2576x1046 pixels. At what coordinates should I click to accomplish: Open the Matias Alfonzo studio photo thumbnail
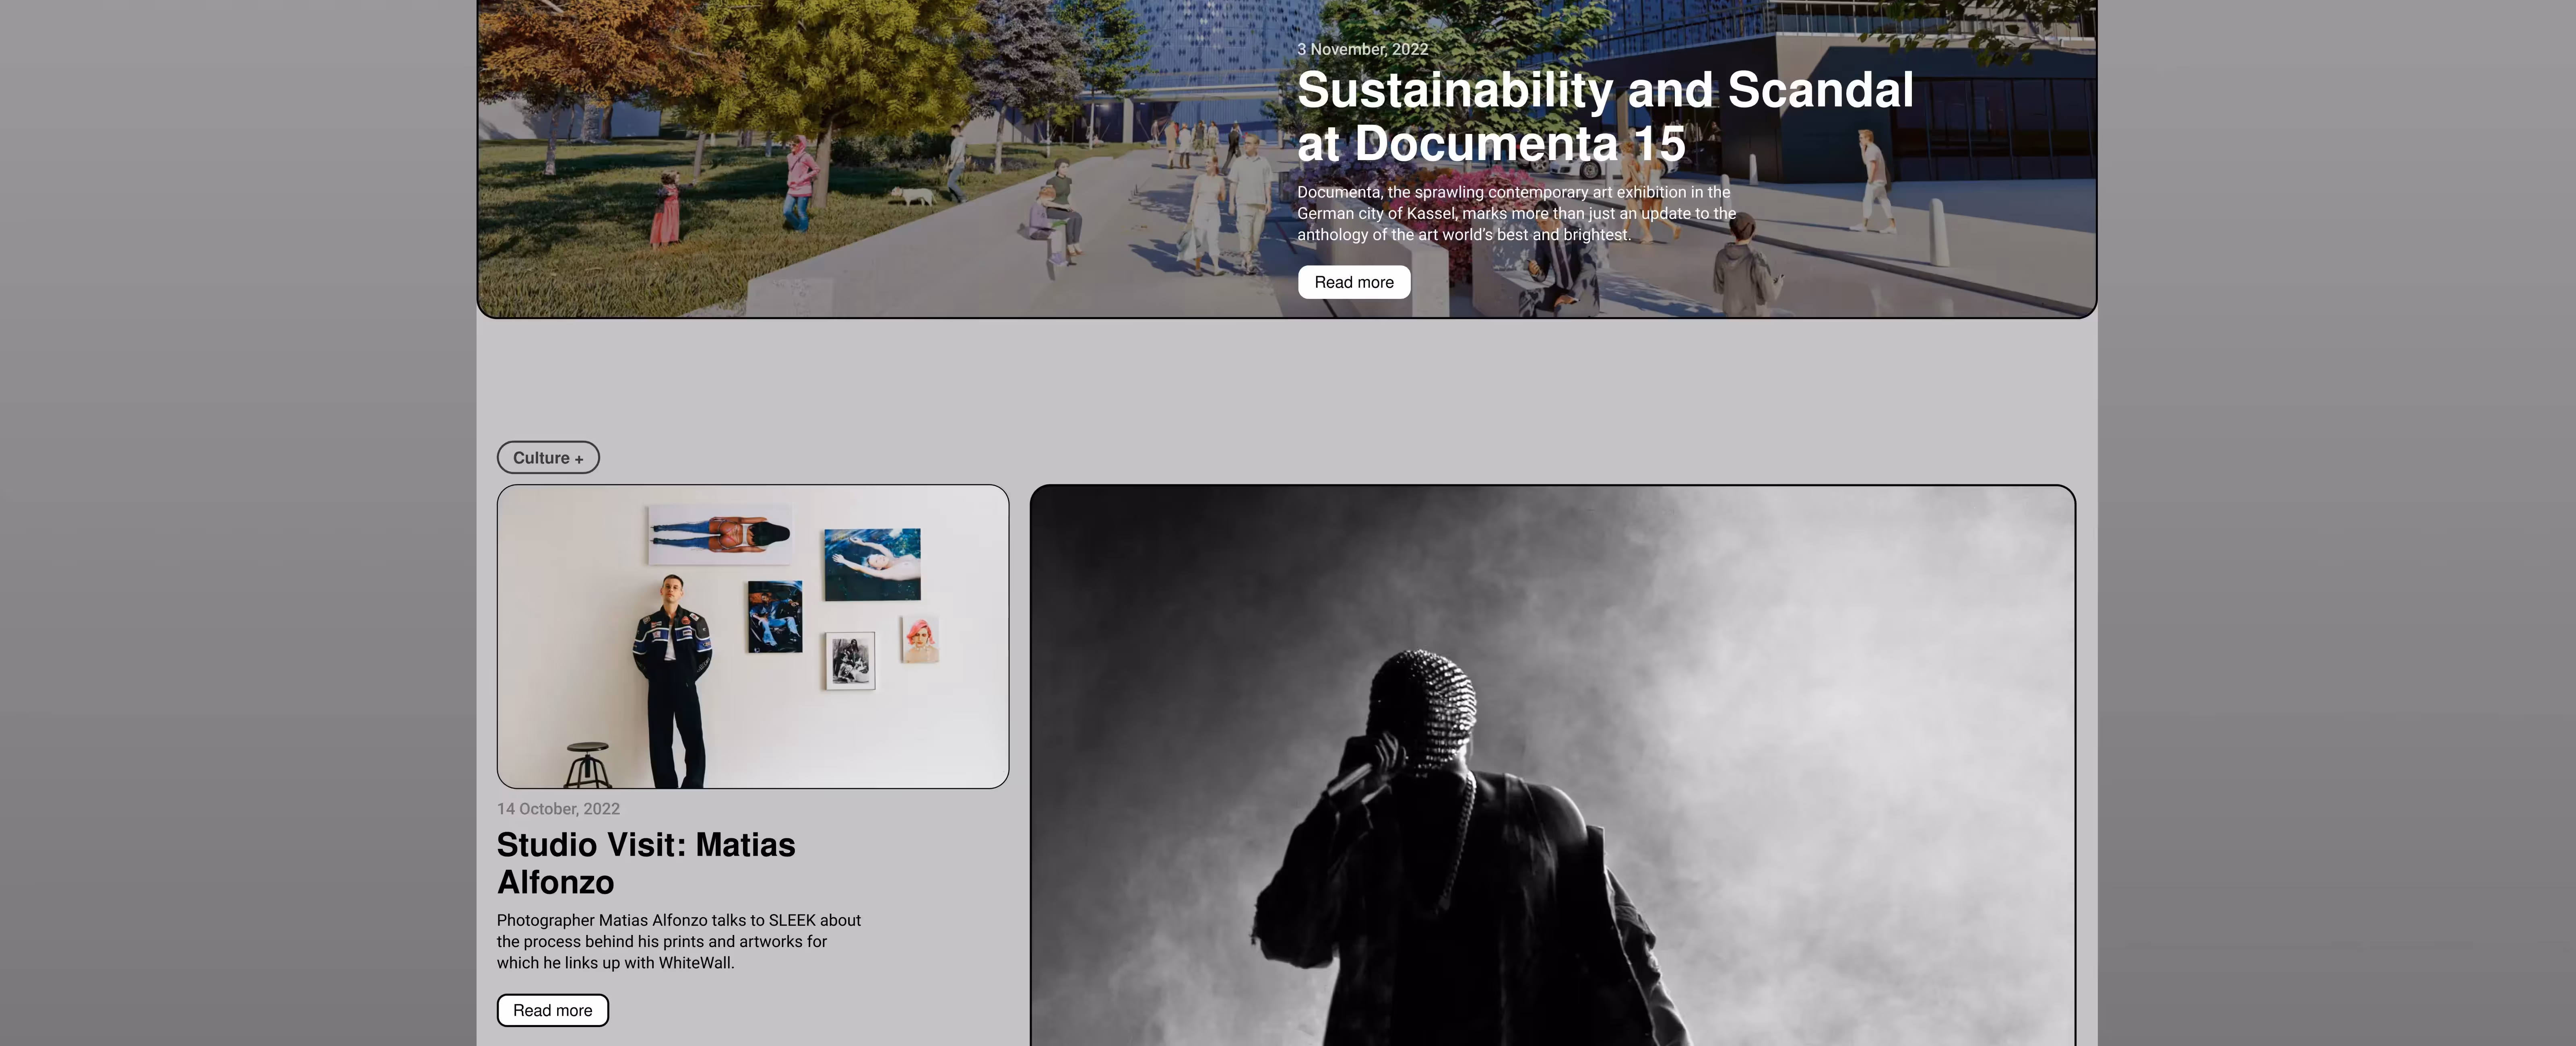(x=753, y=636)
